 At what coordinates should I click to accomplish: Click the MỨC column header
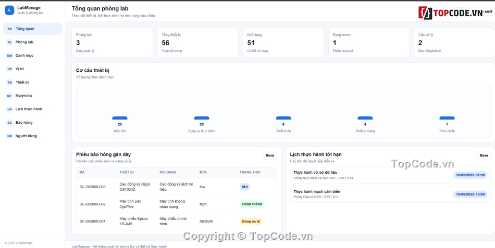203,173
